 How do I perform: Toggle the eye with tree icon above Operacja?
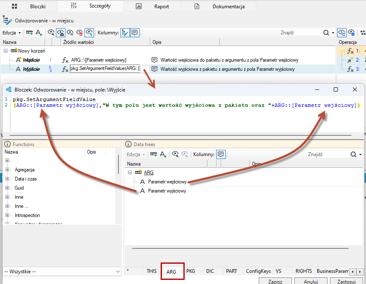(342, 33)
